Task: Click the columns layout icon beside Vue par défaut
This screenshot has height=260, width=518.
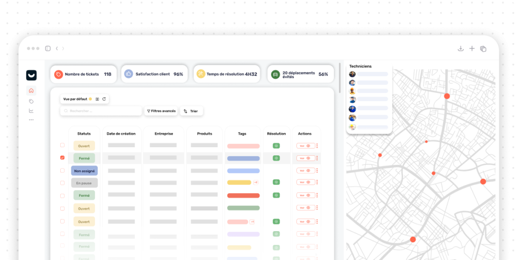Action: (x=97, y=99)
